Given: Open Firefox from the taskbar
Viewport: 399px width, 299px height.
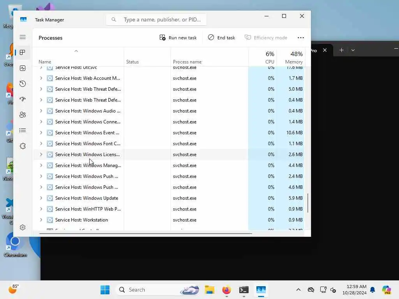Looking at the screenshot, I should tap(226, 290).
